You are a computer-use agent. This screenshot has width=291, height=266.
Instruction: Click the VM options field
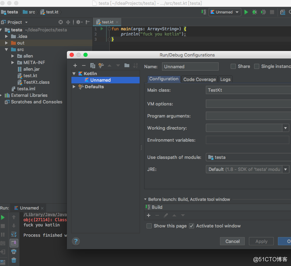(248, 104)
